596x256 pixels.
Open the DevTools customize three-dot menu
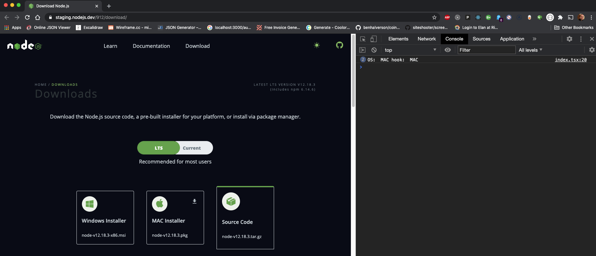tap(581, 39)
